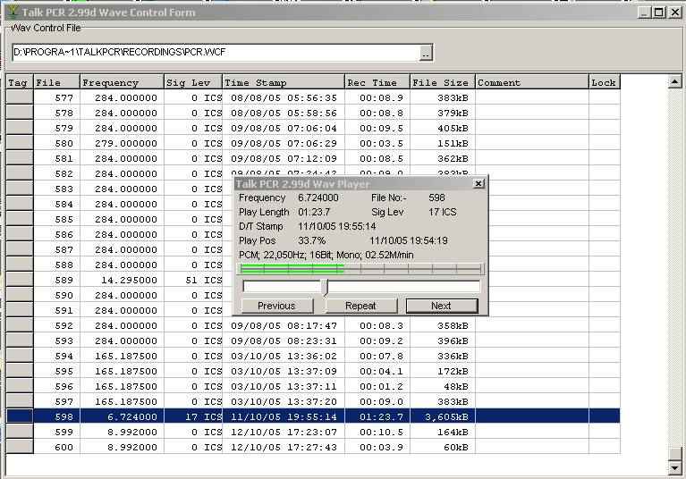Viewport: 686px width, 479px height.
Task: Select file number 579 cell
Action: coord(57,128)
